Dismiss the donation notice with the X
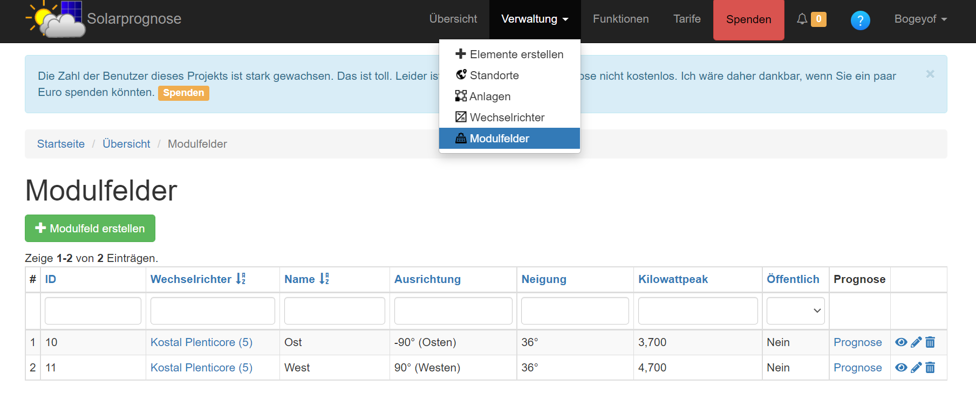The width and height of the screenshot is (976, 407). coord(930,74)
